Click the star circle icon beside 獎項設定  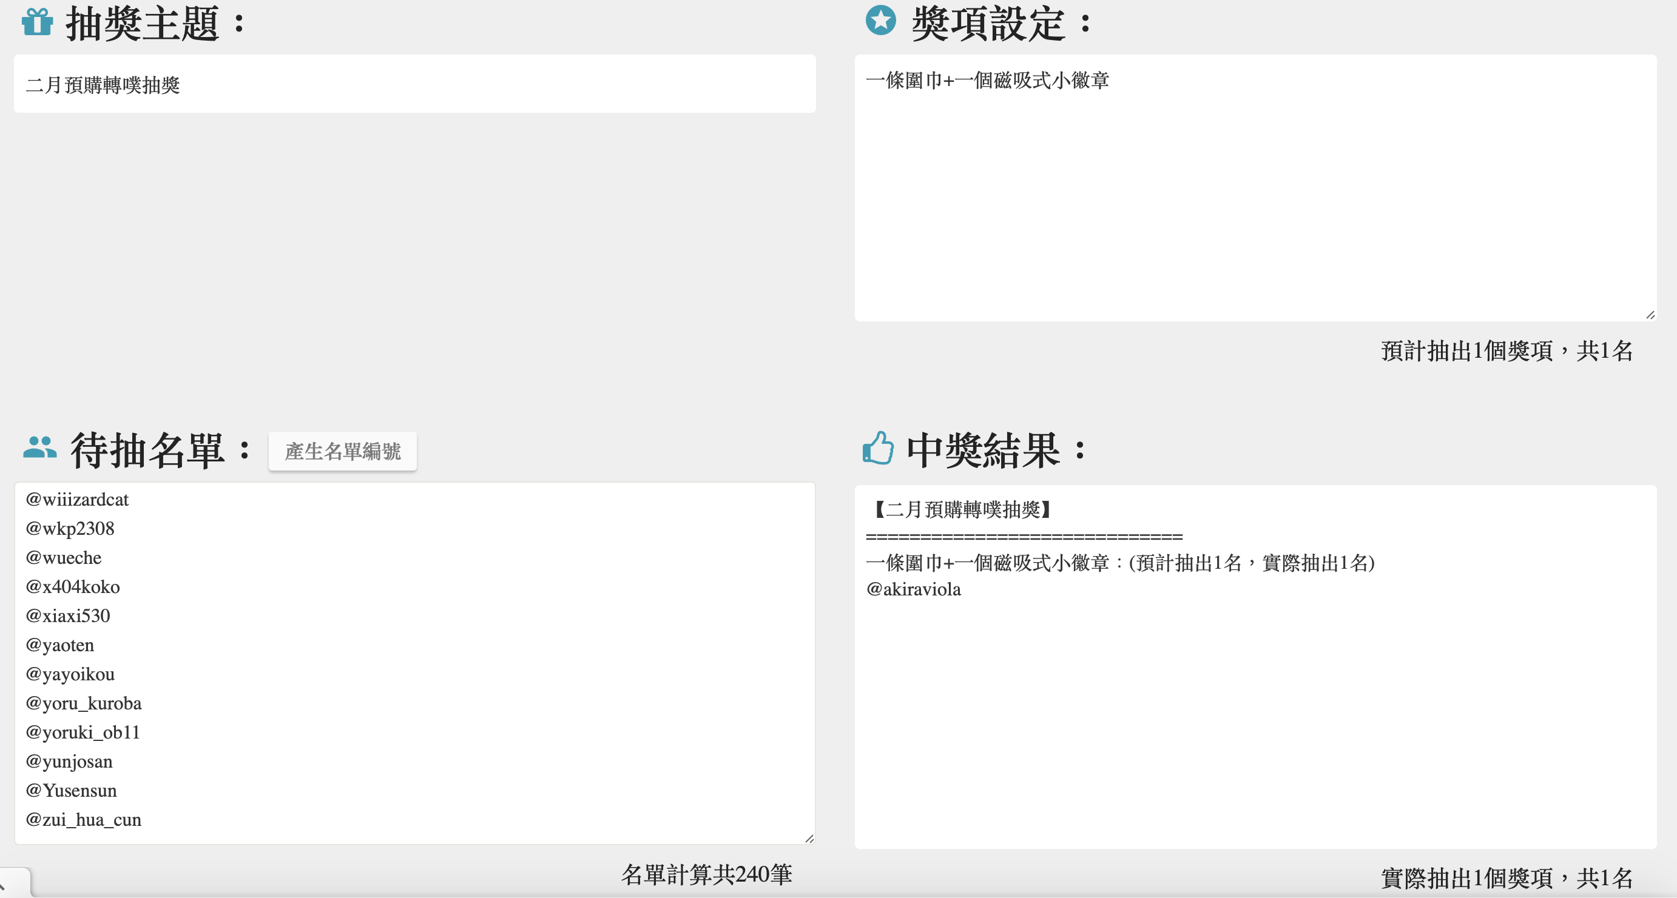pos(880,20)
